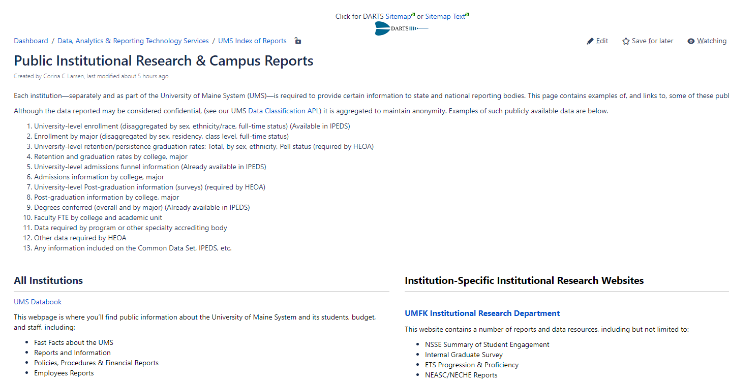Click 'Post-graduation information by college, major'
This screenshot has height=382, width=729.
click(107, 197)
